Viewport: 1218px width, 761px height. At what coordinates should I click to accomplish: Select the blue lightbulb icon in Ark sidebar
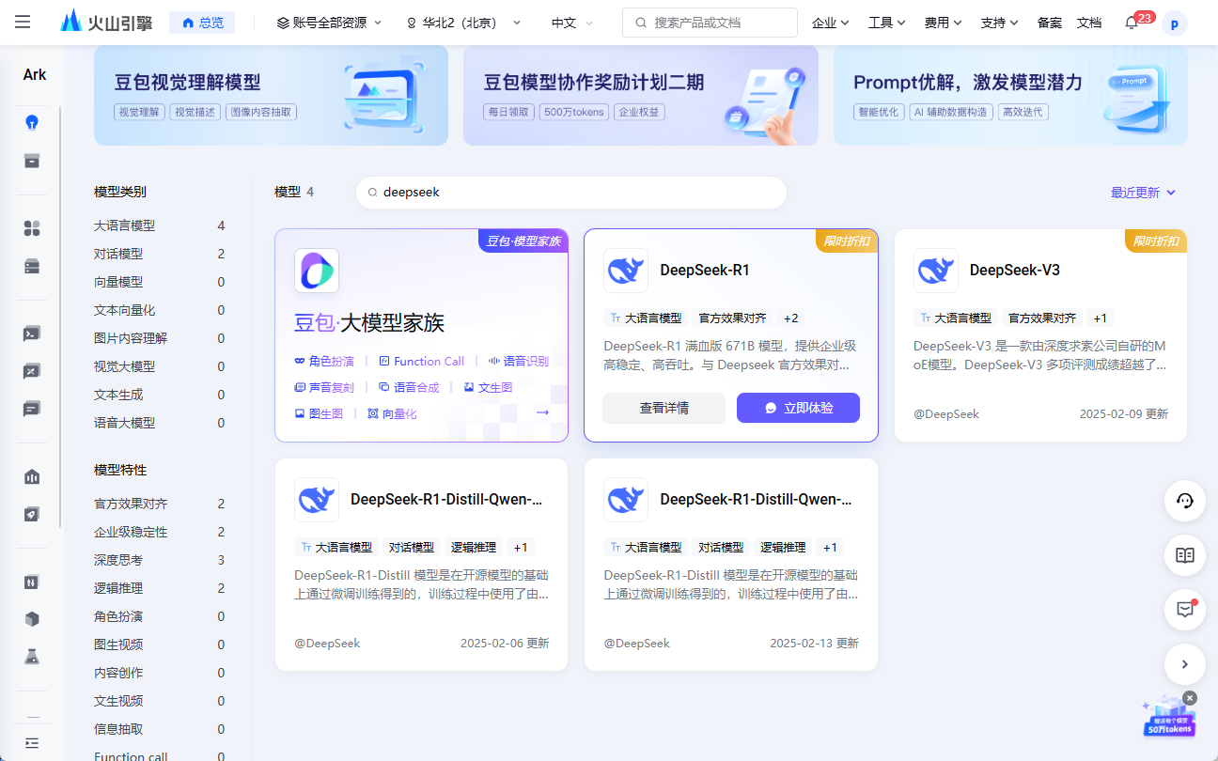[x=32, y=122]
